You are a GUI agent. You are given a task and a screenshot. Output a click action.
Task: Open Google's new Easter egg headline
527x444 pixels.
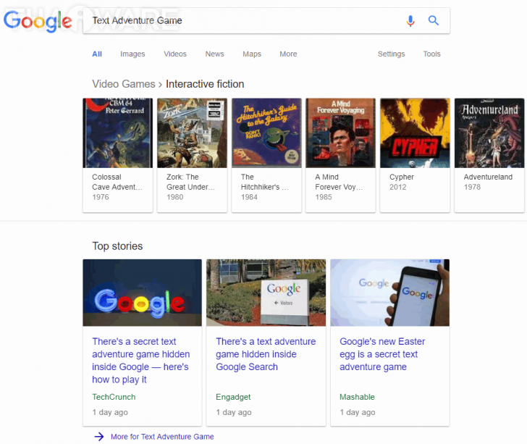click(x=382, y=354)
